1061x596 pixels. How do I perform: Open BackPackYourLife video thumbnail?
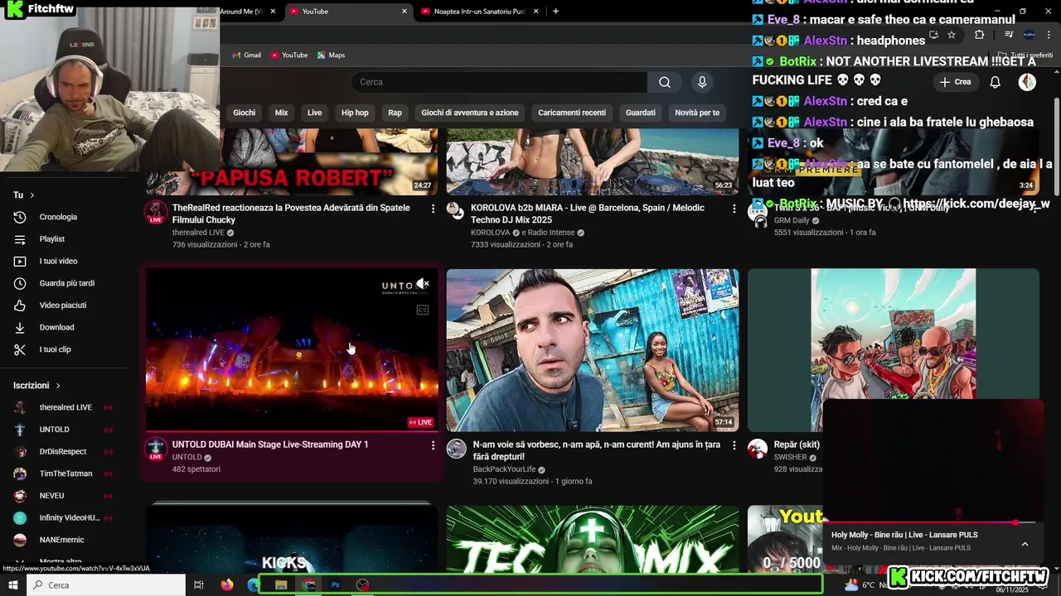tap(592, 349)
